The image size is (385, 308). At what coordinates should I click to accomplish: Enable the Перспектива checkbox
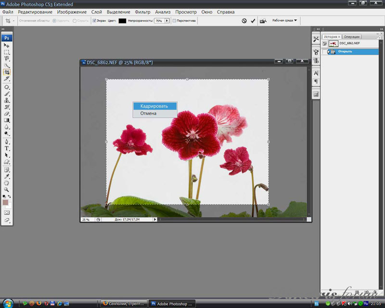174,21
